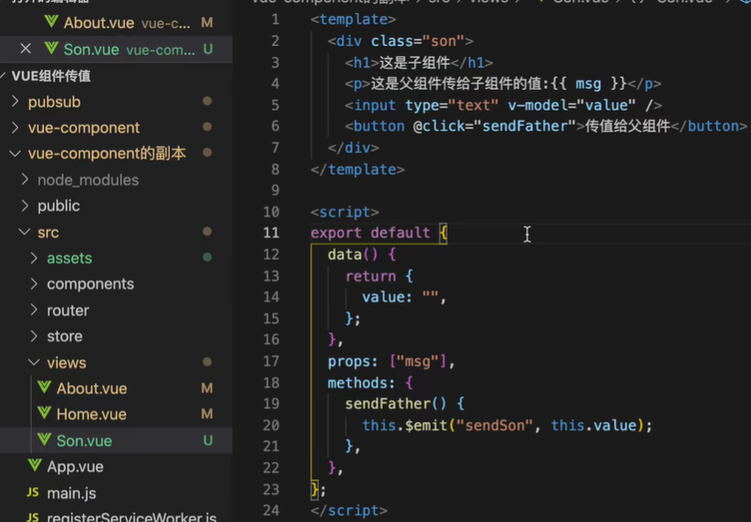
Task: Click the green status dot beside assets
Action: pos(207,257)
